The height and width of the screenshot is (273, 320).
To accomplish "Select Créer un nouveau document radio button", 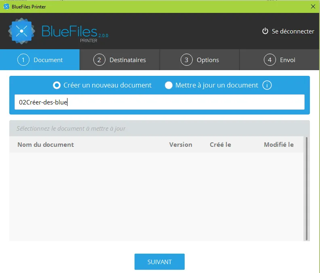I will click(x=57, y=85).
